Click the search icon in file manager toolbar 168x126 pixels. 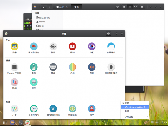(x=118, y=7)
